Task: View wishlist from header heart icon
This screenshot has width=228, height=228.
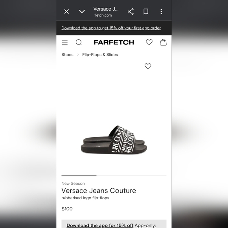Action: tap(149, 42)
